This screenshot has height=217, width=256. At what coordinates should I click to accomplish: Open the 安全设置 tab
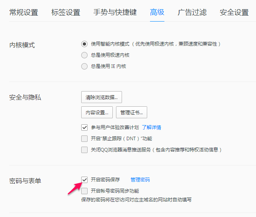click(x=234, y=12)
